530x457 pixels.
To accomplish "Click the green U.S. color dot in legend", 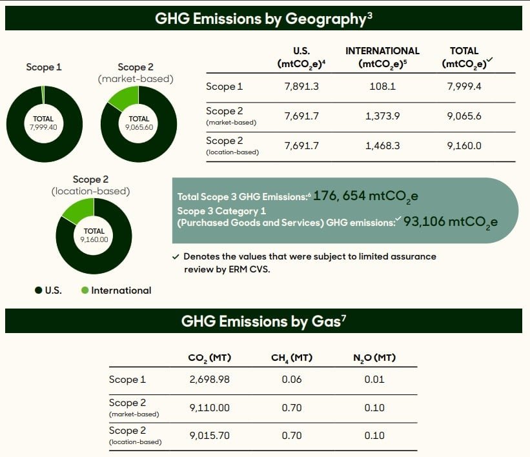I will (40, 290).
